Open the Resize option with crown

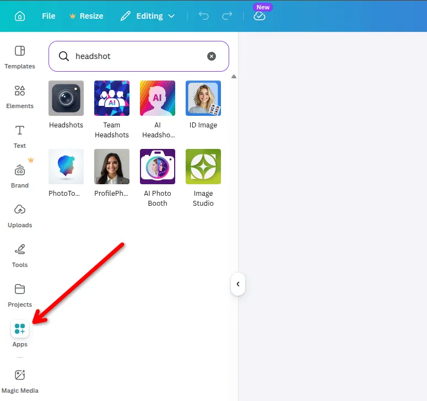(87, 16)
